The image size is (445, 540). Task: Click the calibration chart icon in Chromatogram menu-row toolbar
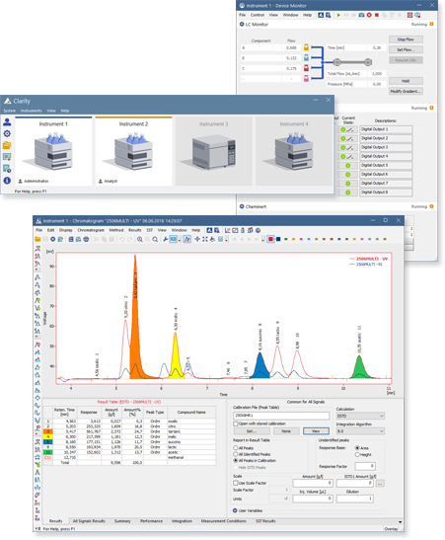coord(228,230)
